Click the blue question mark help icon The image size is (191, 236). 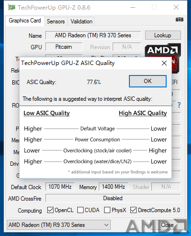[x=179, y=105]
